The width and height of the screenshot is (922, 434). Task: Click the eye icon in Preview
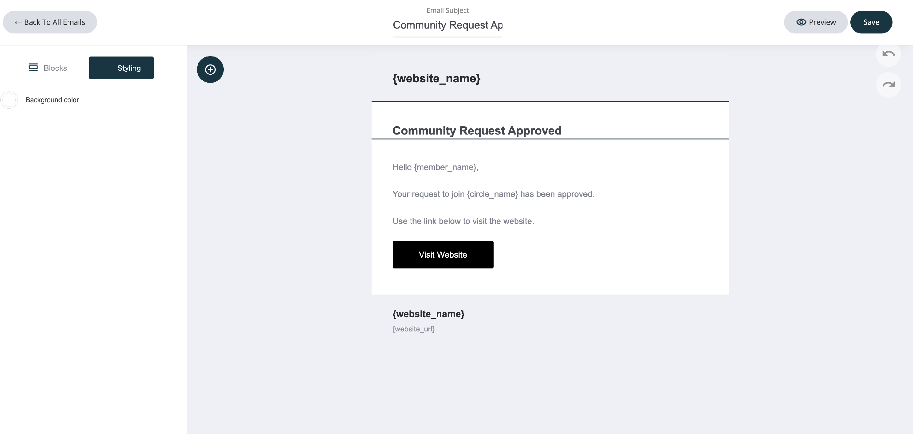pyautogui.click(x=801, y=22)
